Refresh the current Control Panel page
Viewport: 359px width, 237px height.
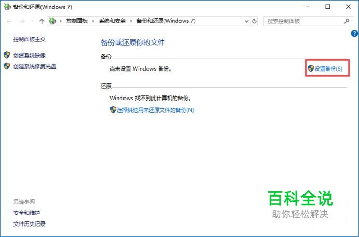click(254, 21)
